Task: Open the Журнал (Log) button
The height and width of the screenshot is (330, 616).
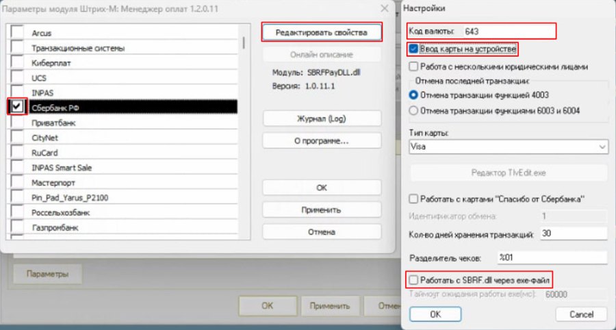Action: click(x=322, y=118)
